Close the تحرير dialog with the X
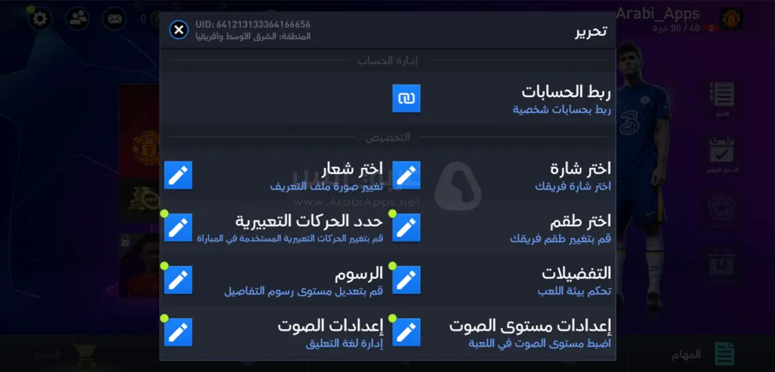The height and width of the screenshot is (372, 775). pyautogui.click(x=179, y=30)
